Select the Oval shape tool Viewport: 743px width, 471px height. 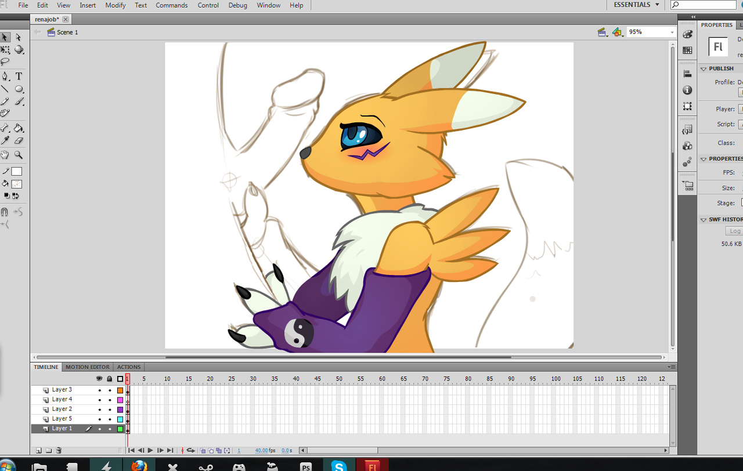pos(19,89)
